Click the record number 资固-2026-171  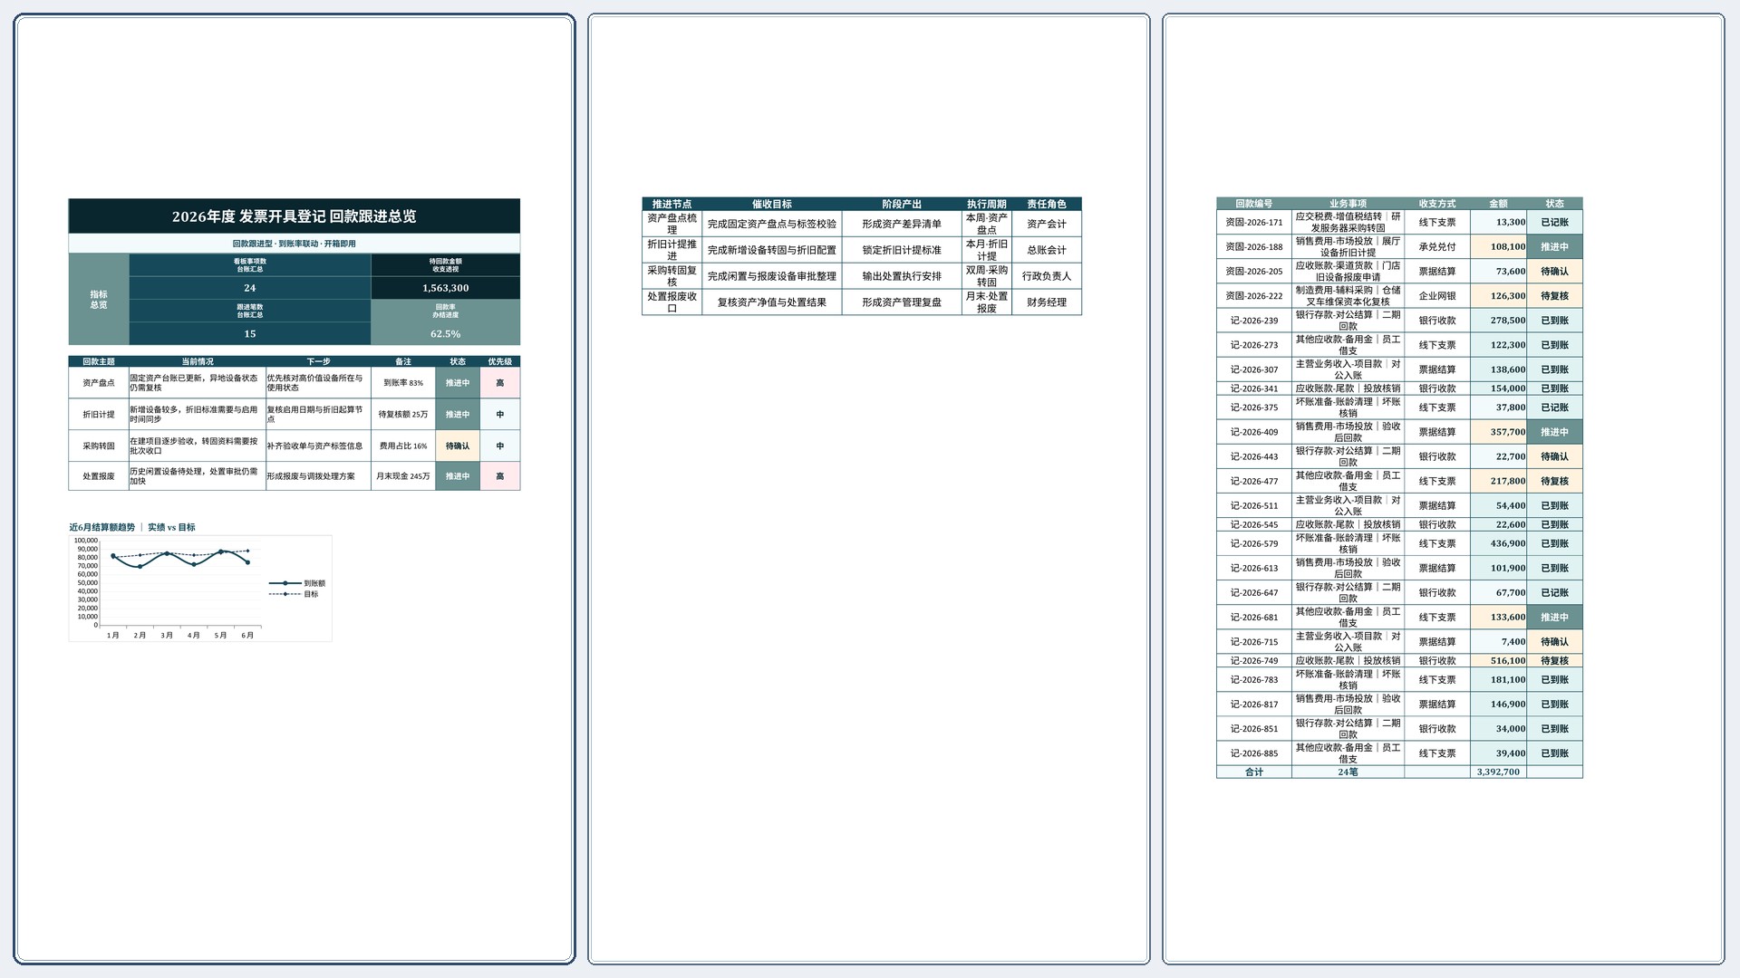pyautogui.click(x=1254, y=223)
